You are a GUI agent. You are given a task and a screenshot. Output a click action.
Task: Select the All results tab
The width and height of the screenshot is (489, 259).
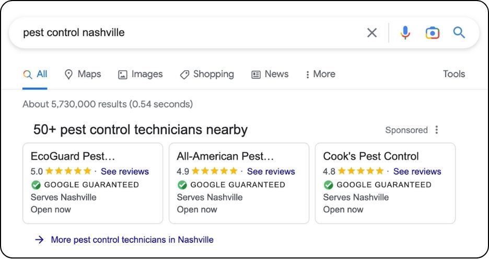pos(35,74)
